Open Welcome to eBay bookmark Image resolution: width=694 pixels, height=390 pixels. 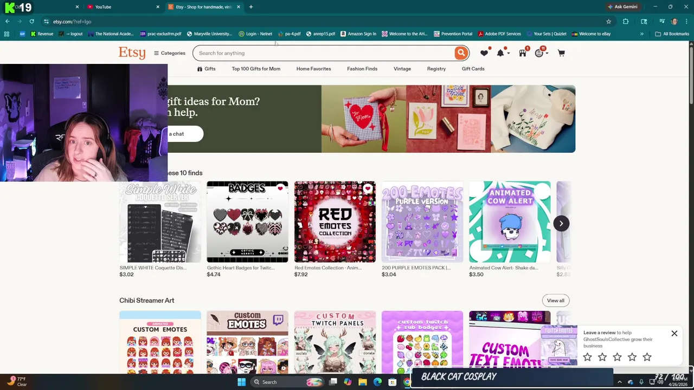591,34
